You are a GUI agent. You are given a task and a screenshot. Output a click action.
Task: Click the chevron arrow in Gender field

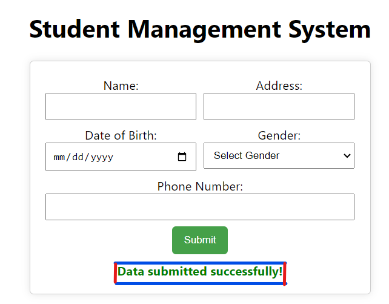347,156
